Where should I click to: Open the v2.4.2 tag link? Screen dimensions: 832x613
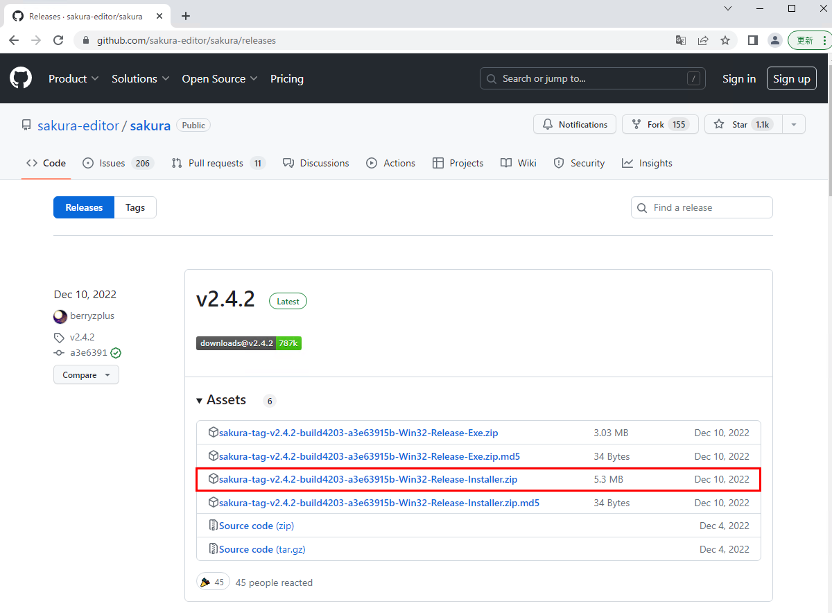tap(82, 337)
